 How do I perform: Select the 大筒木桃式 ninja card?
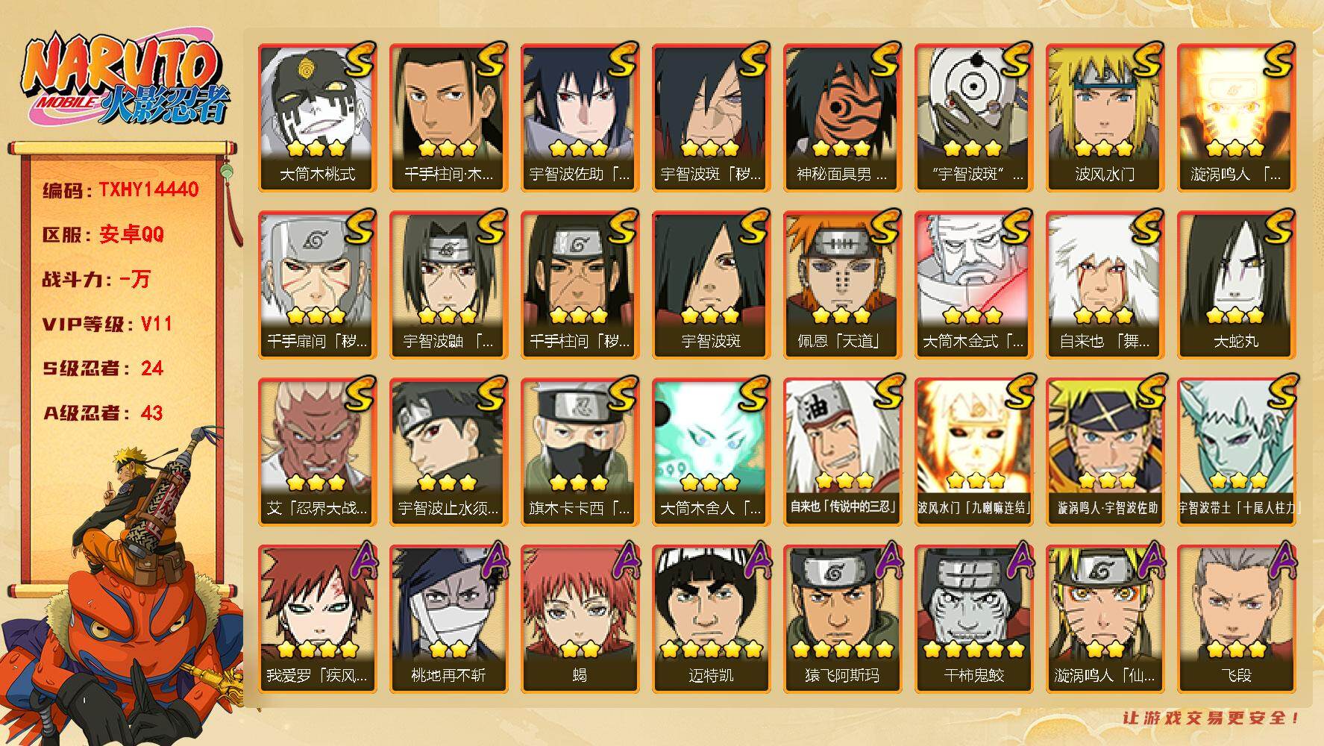[x=317, y=117]
